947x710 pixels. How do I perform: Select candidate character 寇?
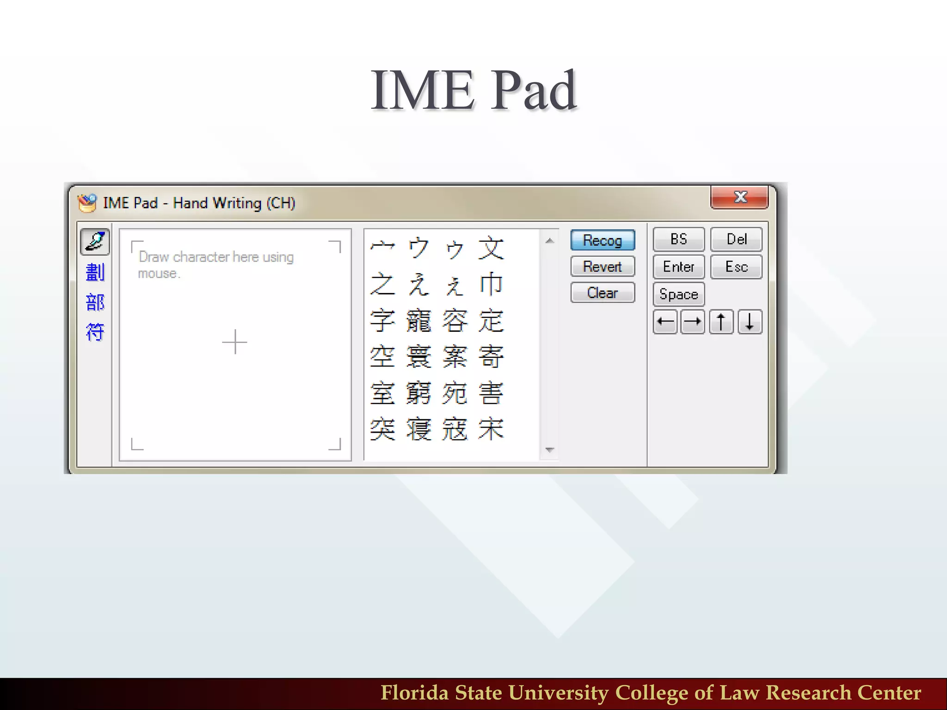455,429
